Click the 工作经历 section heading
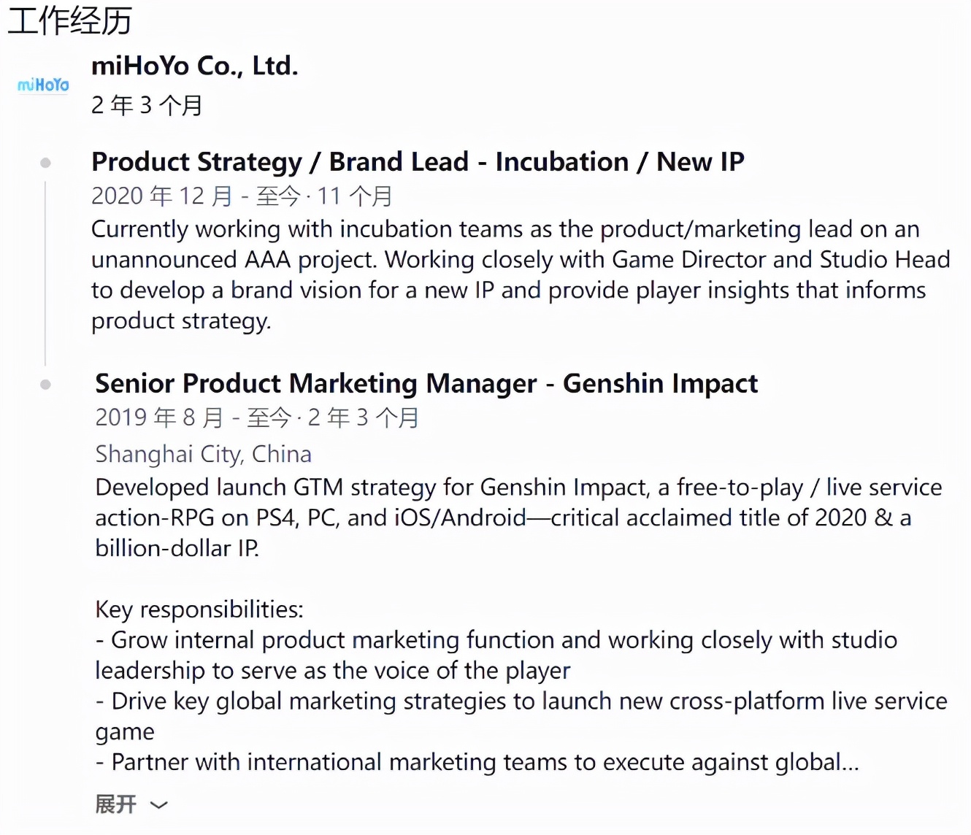Viewport: 971px width, 835px height. click(70, 20)
